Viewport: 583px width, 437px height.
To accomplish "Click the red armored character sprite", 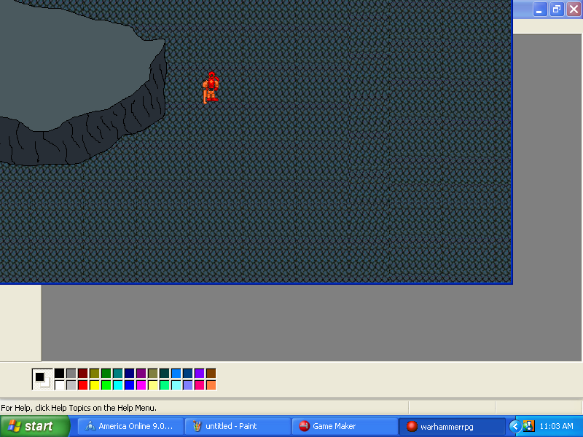I will (211, 86).
